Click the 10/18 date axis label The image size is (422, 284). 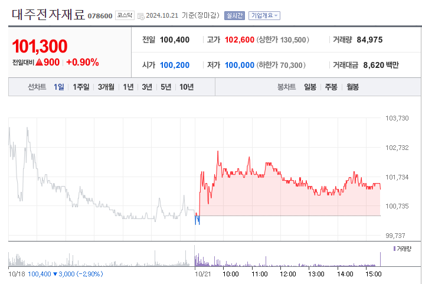pos(17,274)
